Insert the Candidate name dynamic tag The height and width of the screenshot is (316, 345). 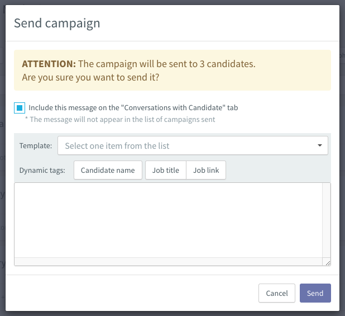(108, 171)
